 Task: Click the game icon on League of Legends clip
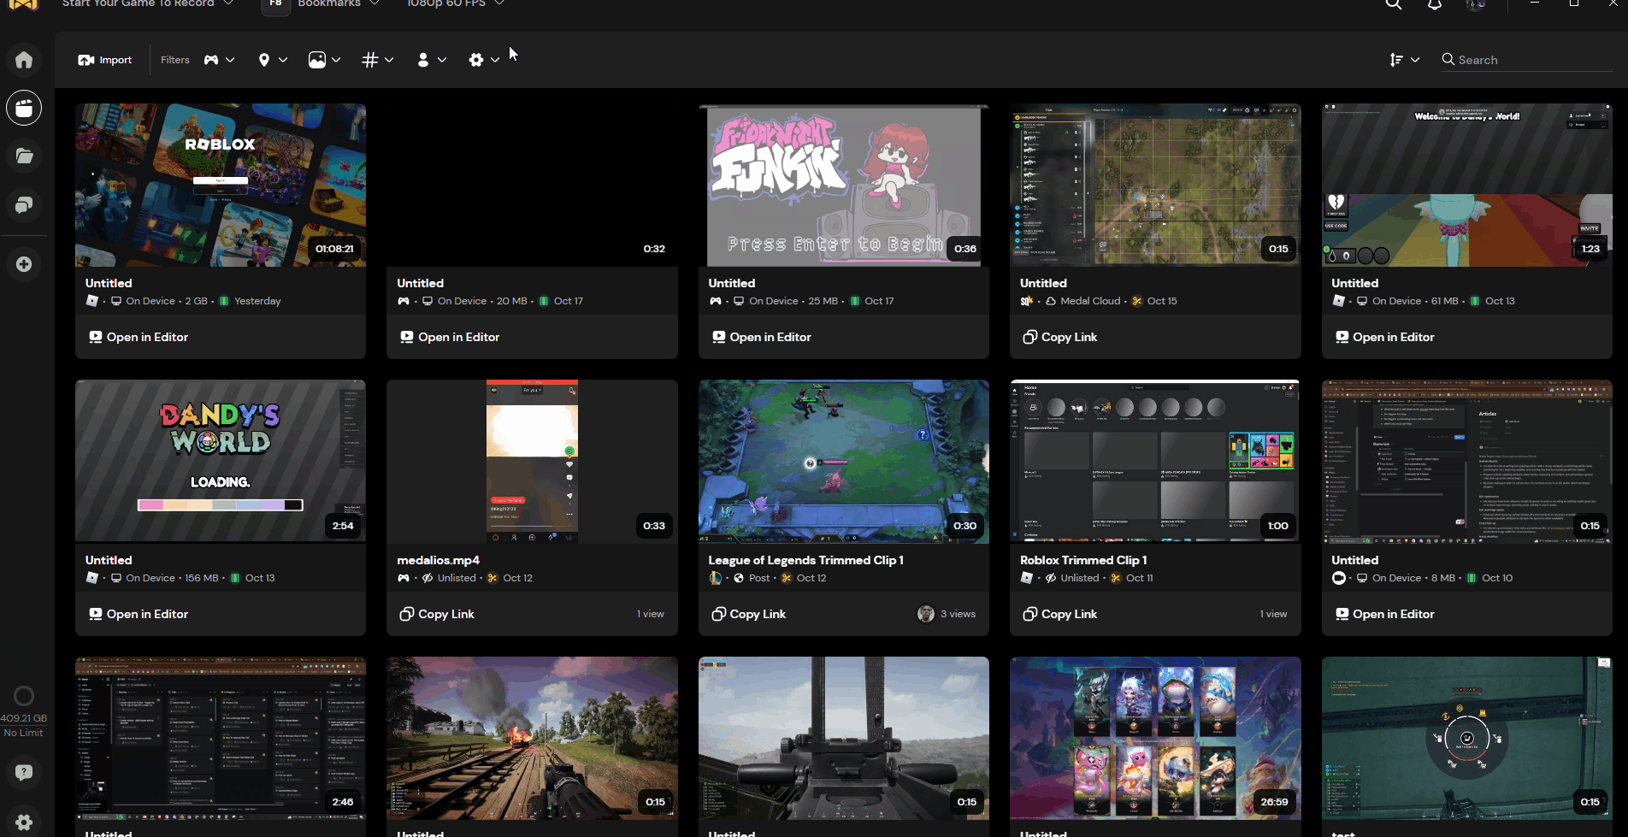[x=716, y=578]
